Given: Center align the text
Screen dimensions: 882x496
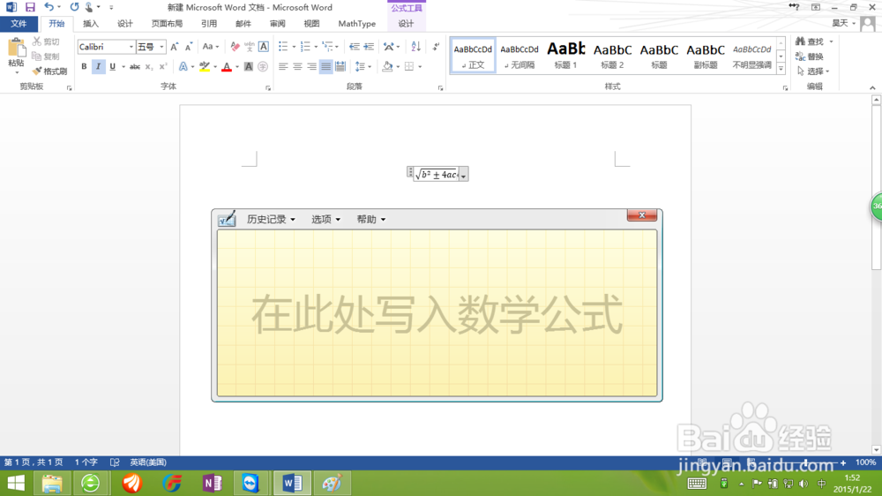Looking at the screenshot, I should point(297,66).
